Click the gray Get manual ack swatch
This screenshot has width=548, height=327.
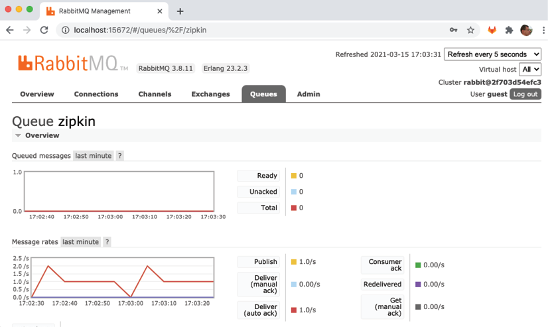click(x=418, y=307)
